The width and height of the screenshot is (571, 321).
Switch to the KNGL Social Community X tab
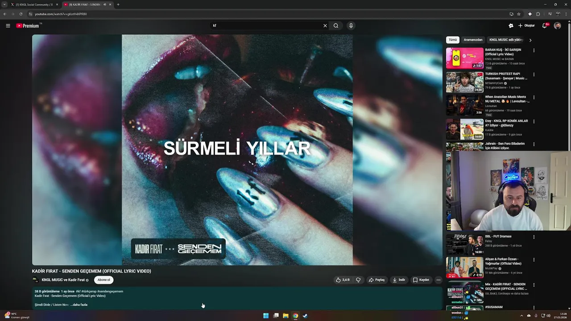(34, 4)
